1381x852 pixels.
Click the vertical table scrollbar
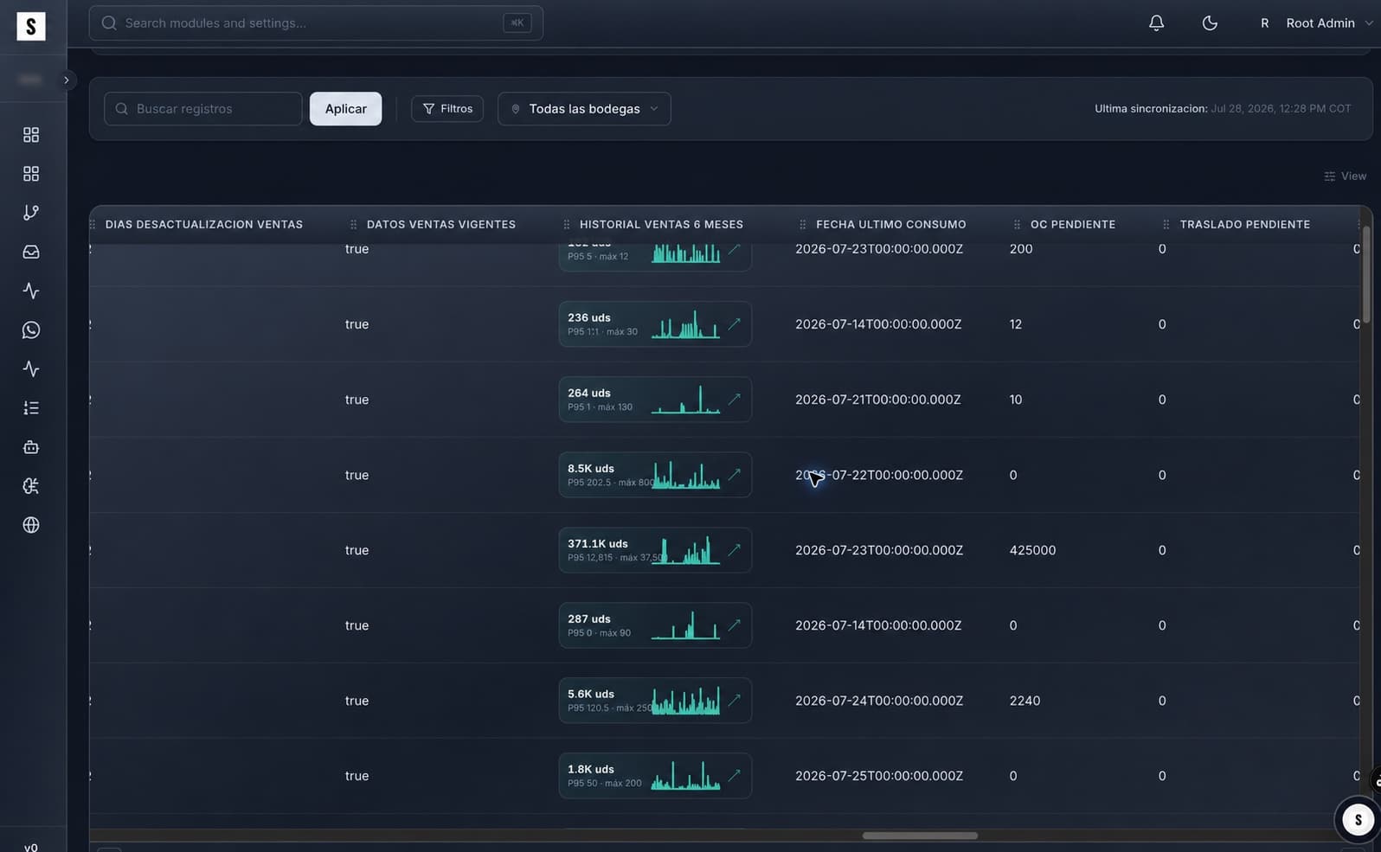point(1366,274)
